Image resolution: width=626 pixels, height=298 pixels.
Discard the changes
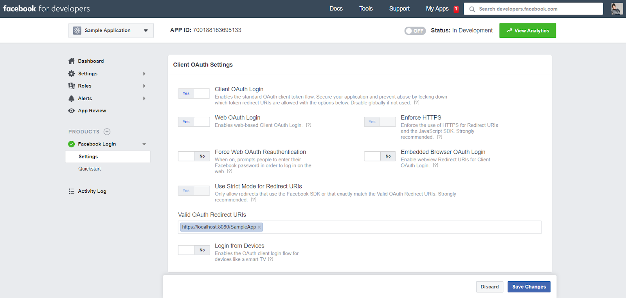coord(490,287)
